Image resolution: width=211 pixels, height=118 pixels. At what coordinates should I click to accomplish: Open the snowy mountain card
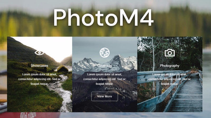(105, 74)
